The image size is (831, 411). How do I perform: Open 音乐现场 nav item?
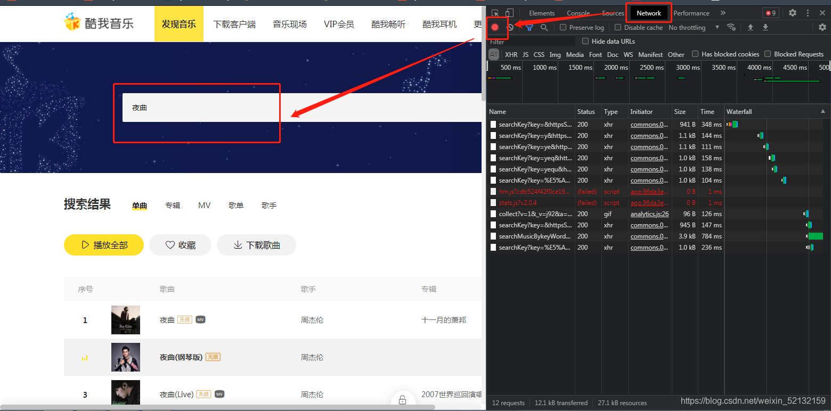[x=290, y=24]
